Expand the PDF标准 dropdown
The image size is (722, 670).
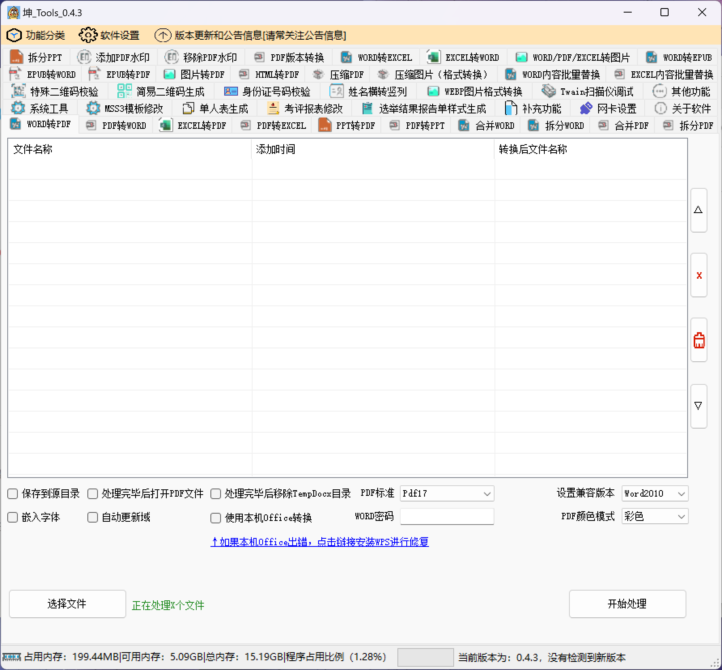click(487, 494)
